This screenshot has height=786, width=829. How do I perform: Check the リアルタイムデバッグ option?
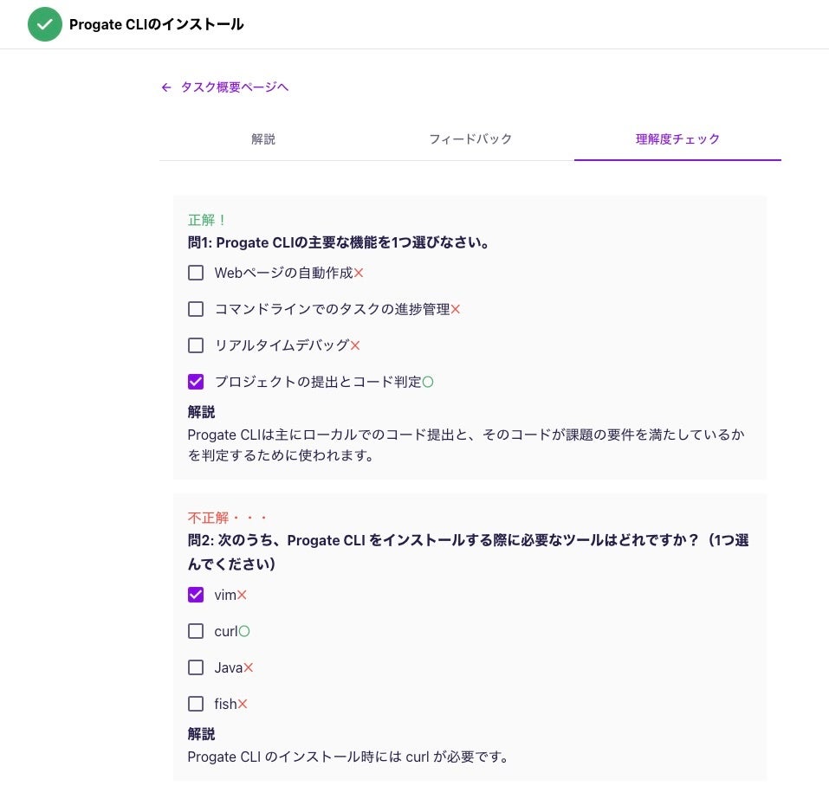pyautogui.click(x=196, y=345)
